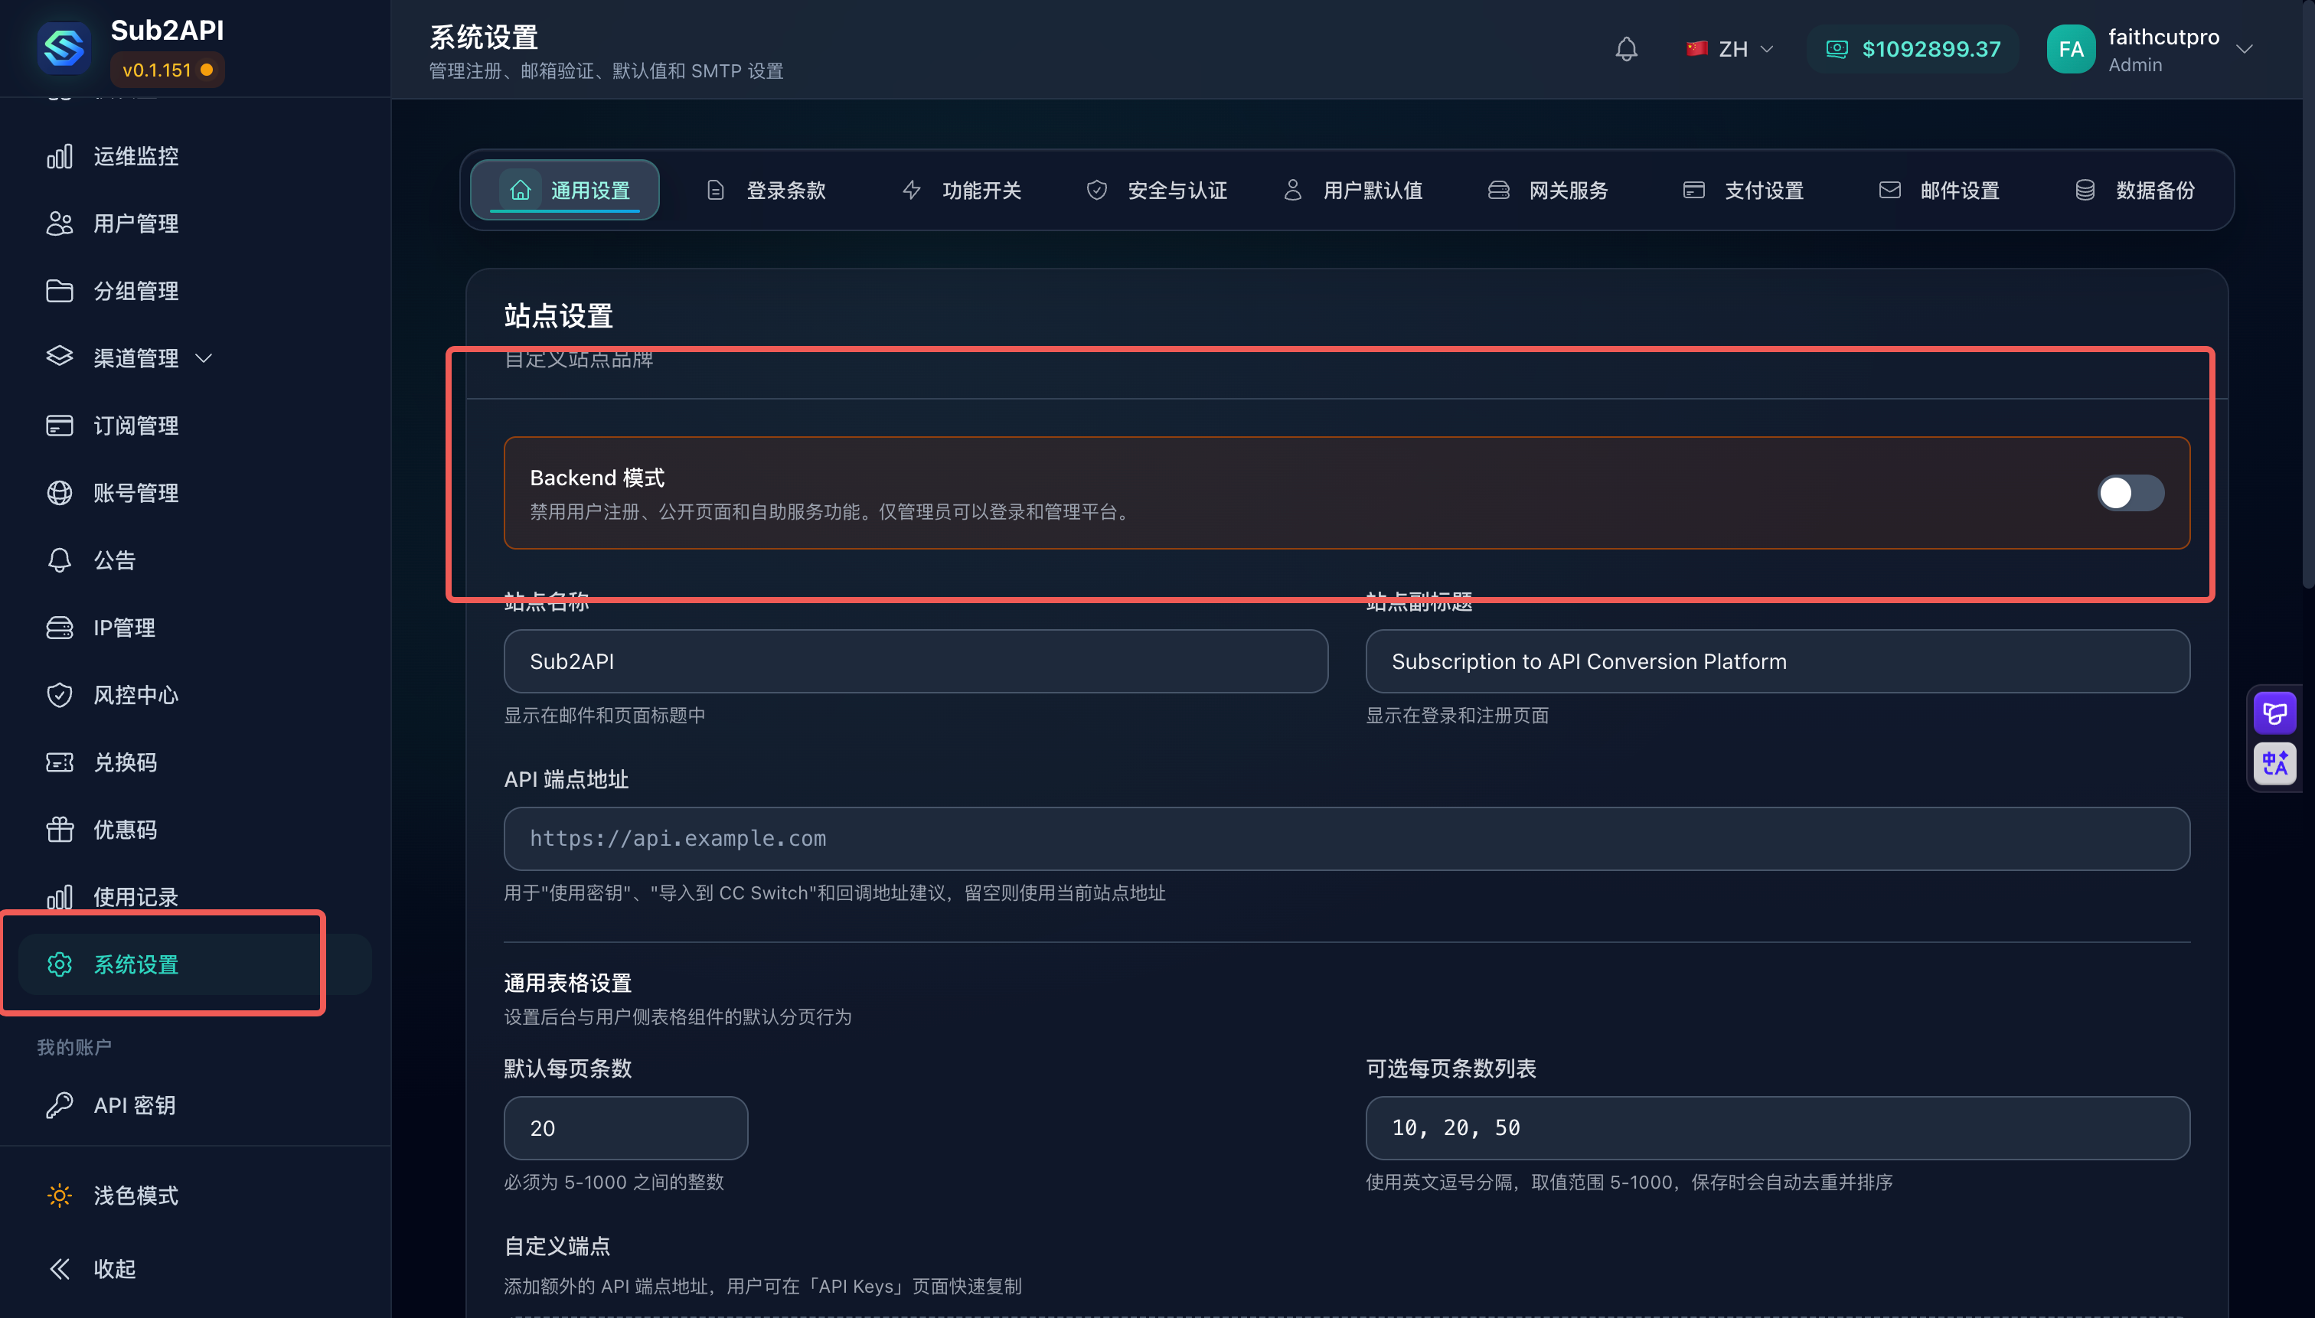Click the $1092899.37 balance button
This screenshot has height=1318, width=2315.
(x=1912, y=49)
